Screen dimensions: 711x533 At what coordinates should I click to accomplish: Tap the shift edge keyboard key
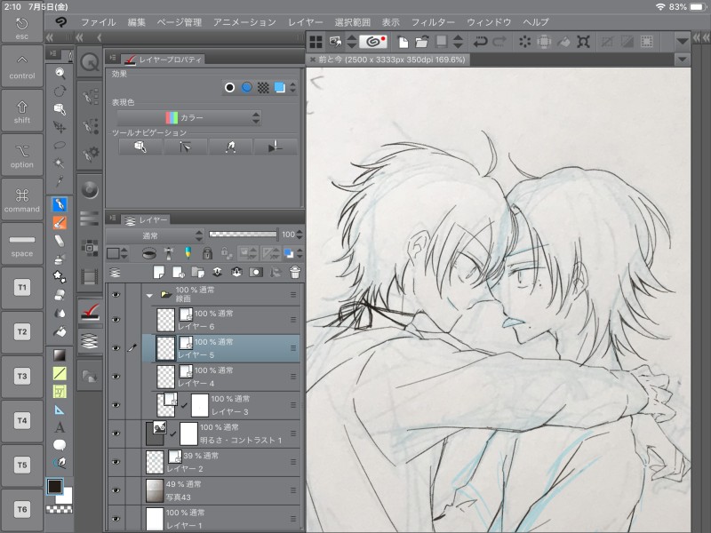[x=21, y=112]
